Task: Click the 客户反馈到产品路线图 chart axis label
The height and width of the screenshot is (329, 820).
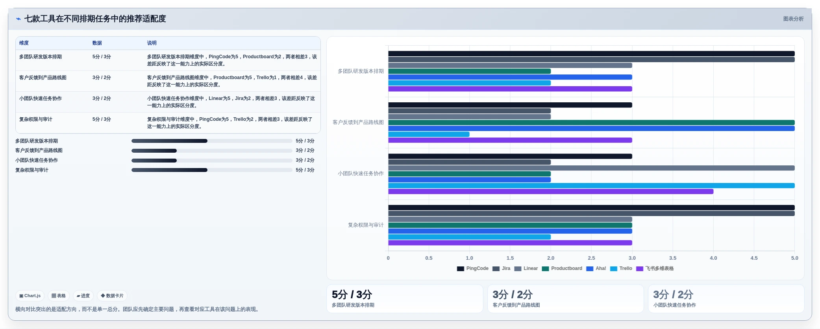Action: click(x=358, y=122)
